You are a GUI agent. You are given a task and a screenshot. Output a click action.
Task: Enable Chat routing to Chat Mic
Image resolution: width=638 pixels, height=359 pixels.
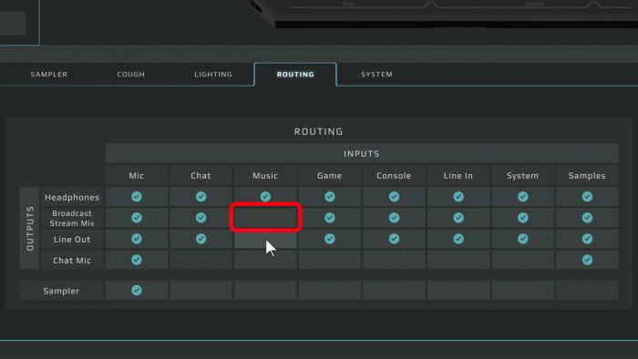(201, 261)
